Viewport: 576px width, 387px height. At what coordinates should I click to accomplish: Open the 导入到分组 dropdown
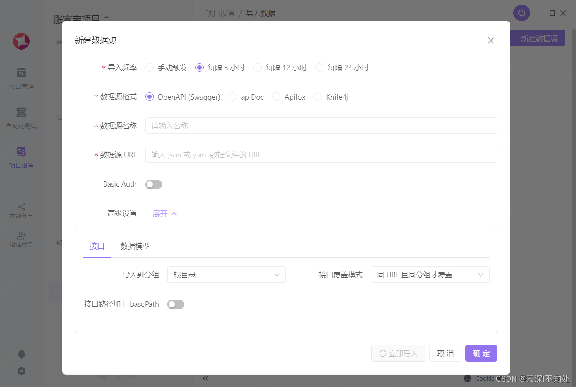pos(226,275)
